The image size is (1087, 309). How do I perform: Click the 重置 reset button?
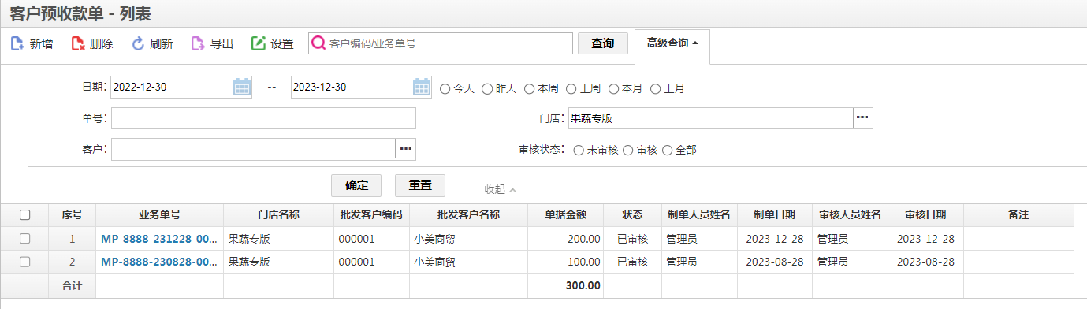(x=420, y=185)
